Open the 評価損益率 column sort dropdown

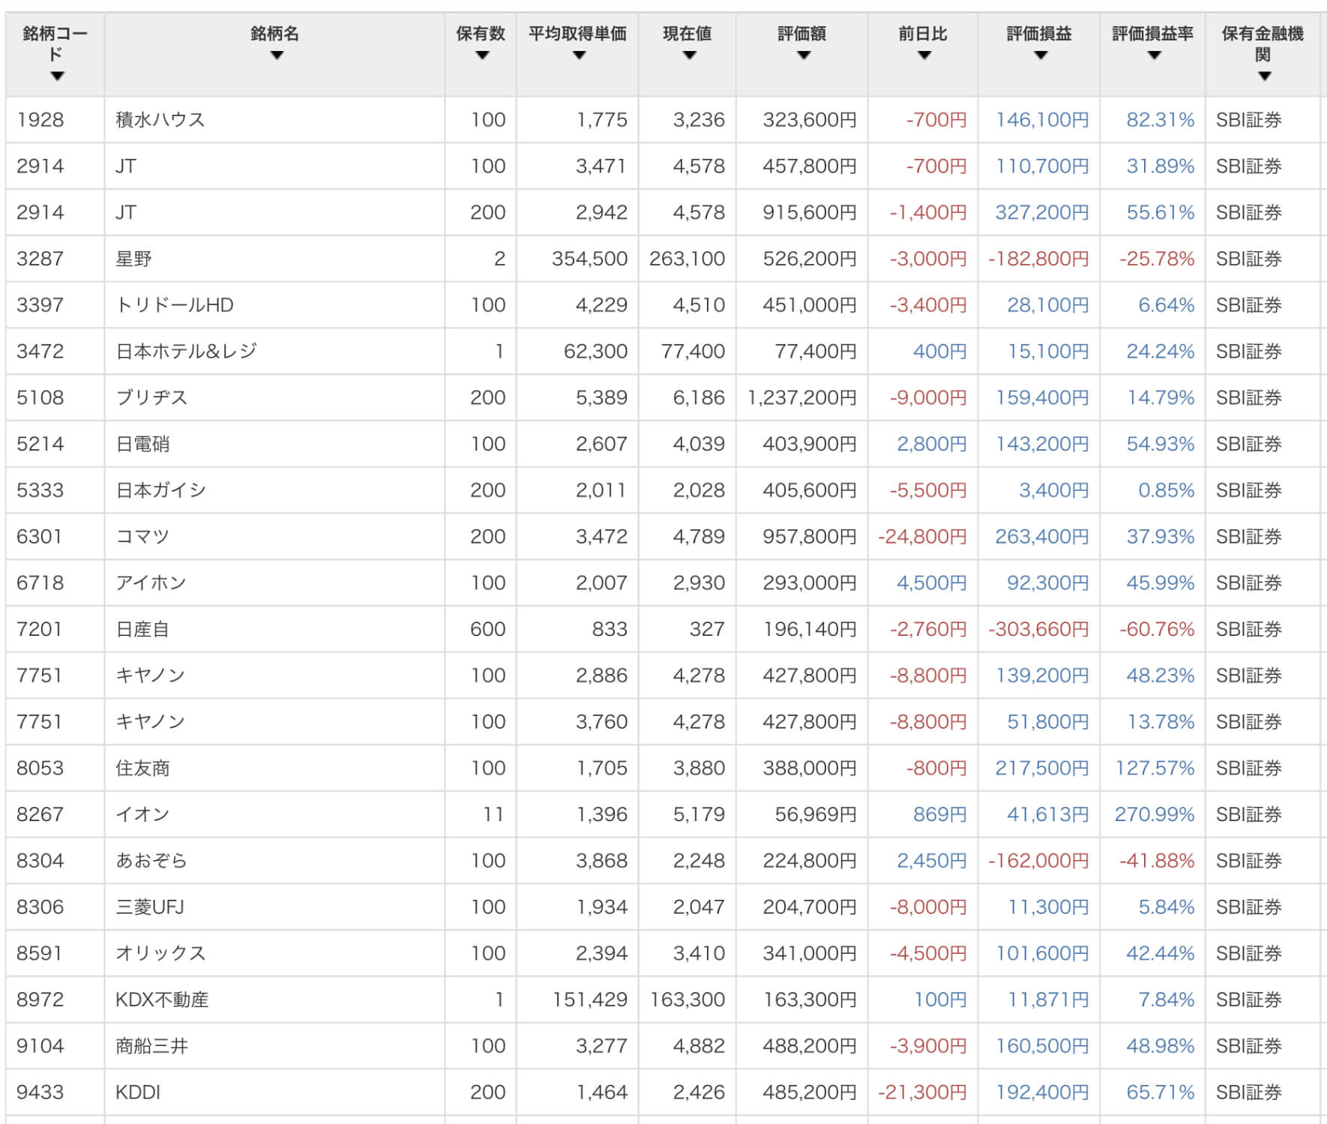(x=1154, y=55)
